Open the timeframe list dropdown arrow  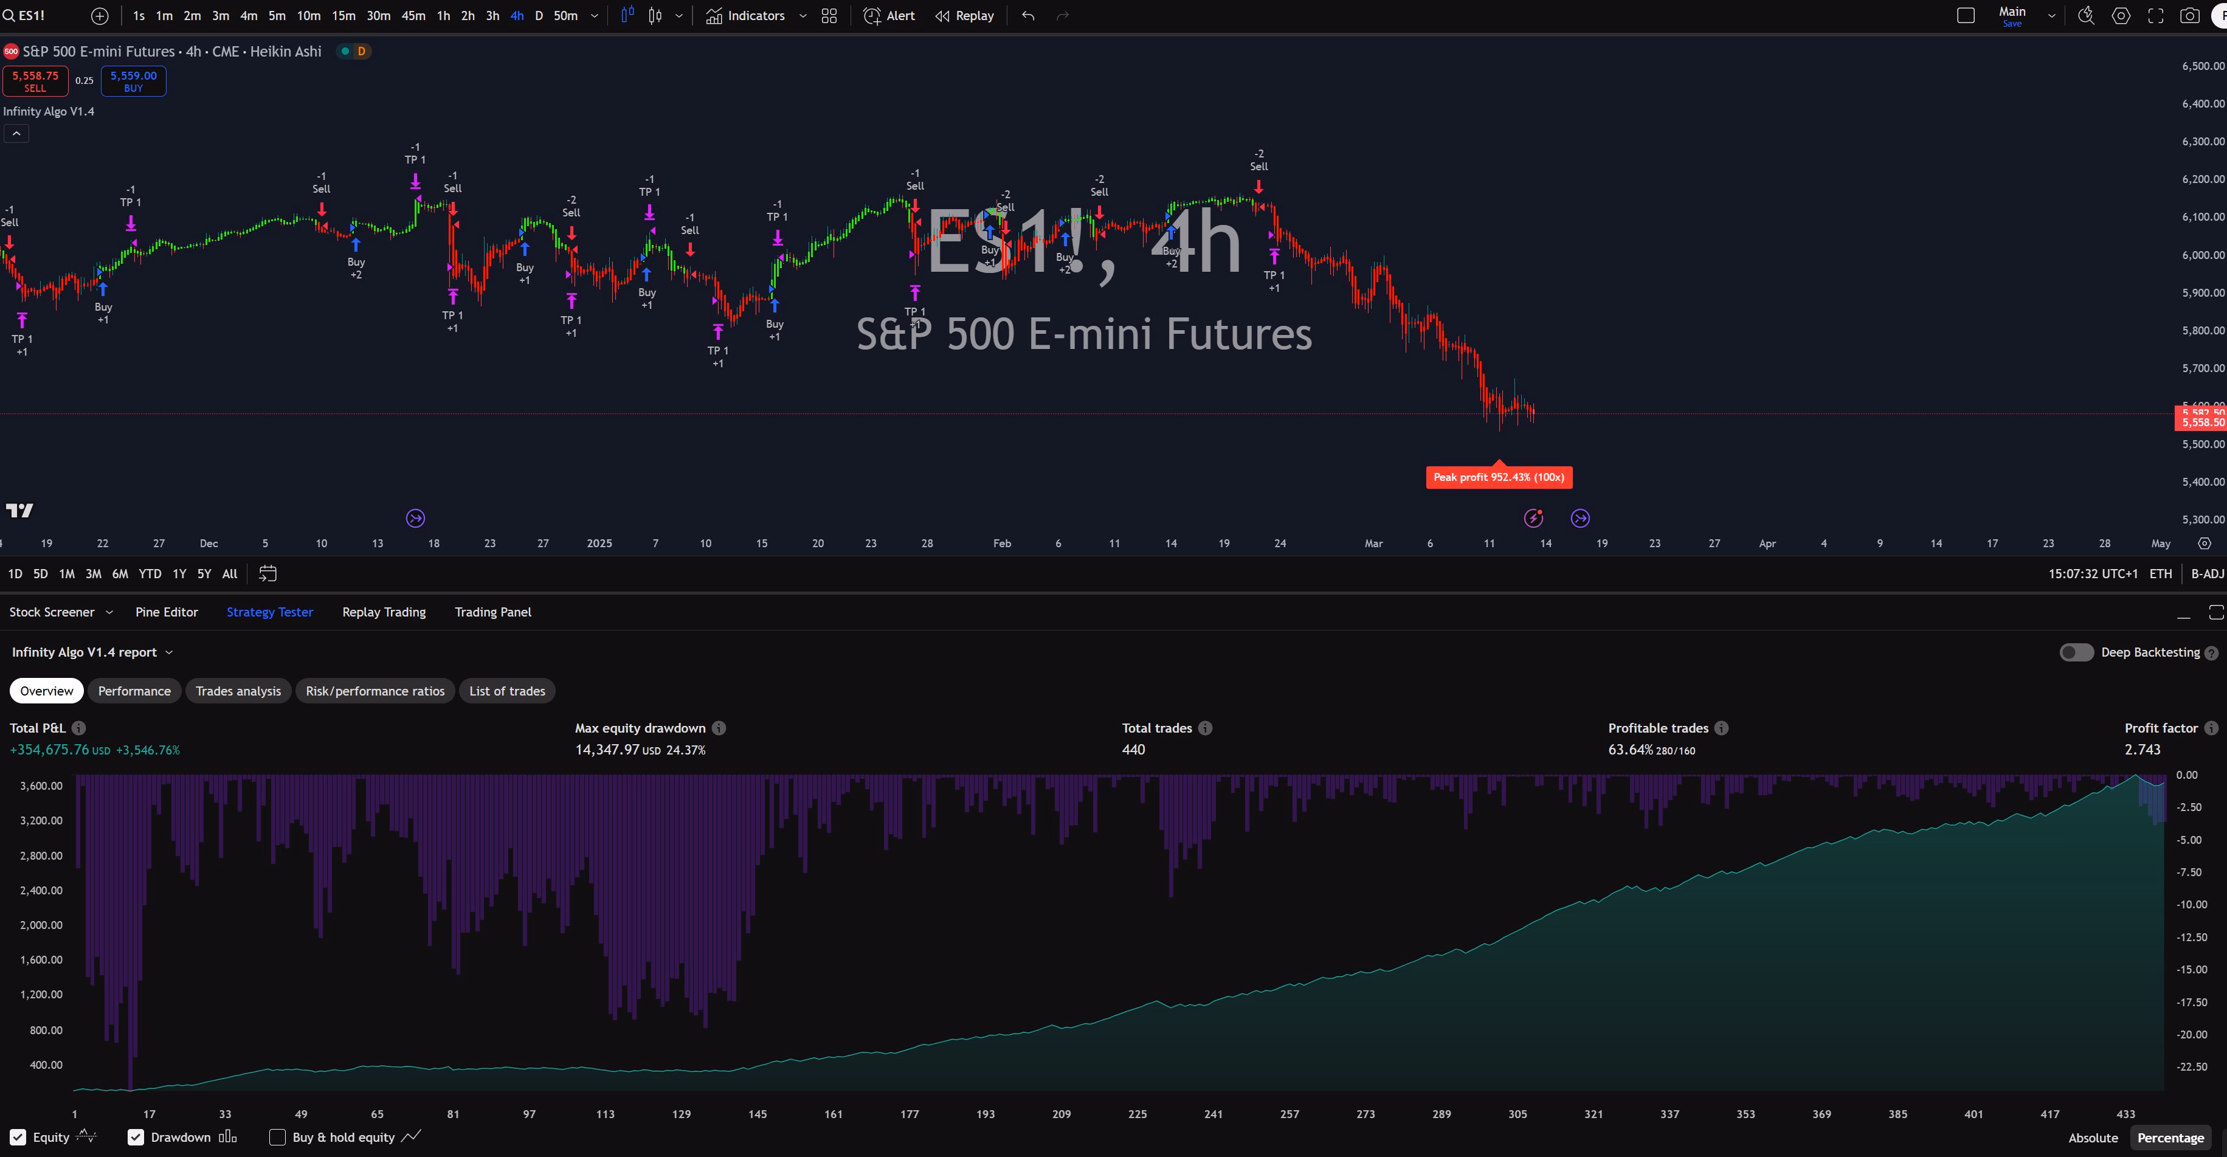(594, 16)
